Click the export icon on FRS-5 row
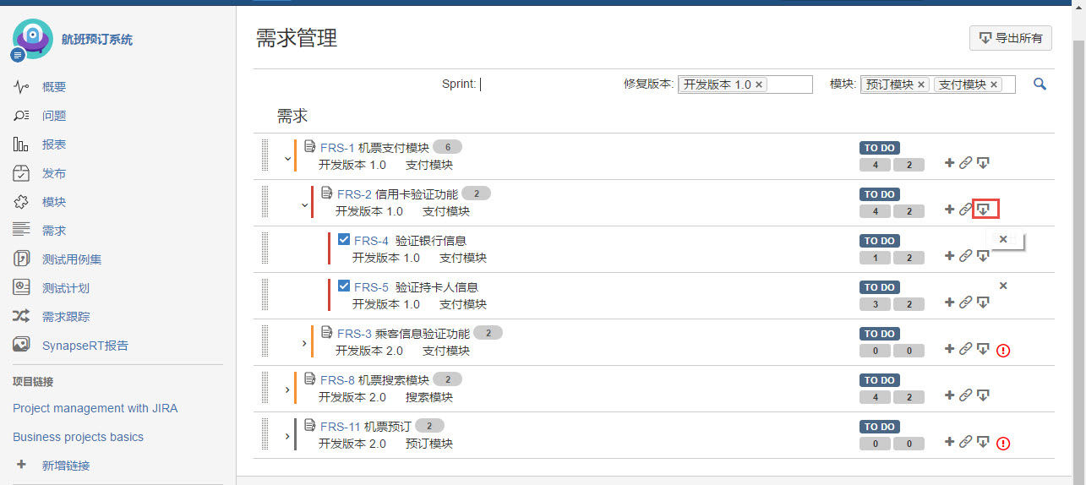 [x=983, y=302]
